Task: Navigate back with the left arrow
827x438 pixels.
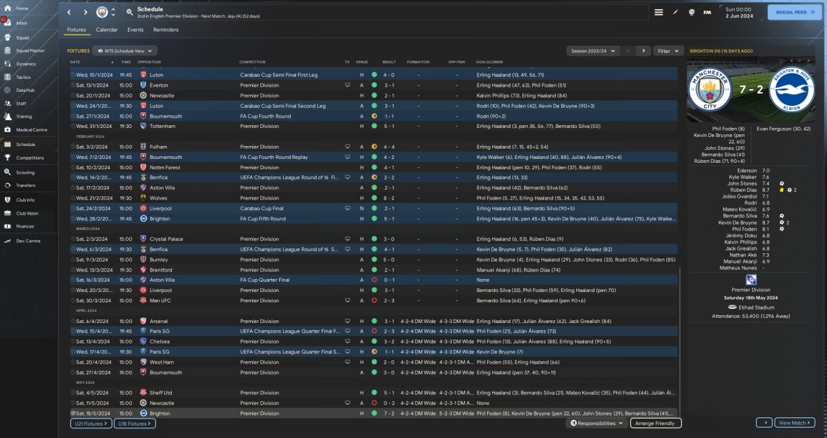Action: (x=69, y=12)
